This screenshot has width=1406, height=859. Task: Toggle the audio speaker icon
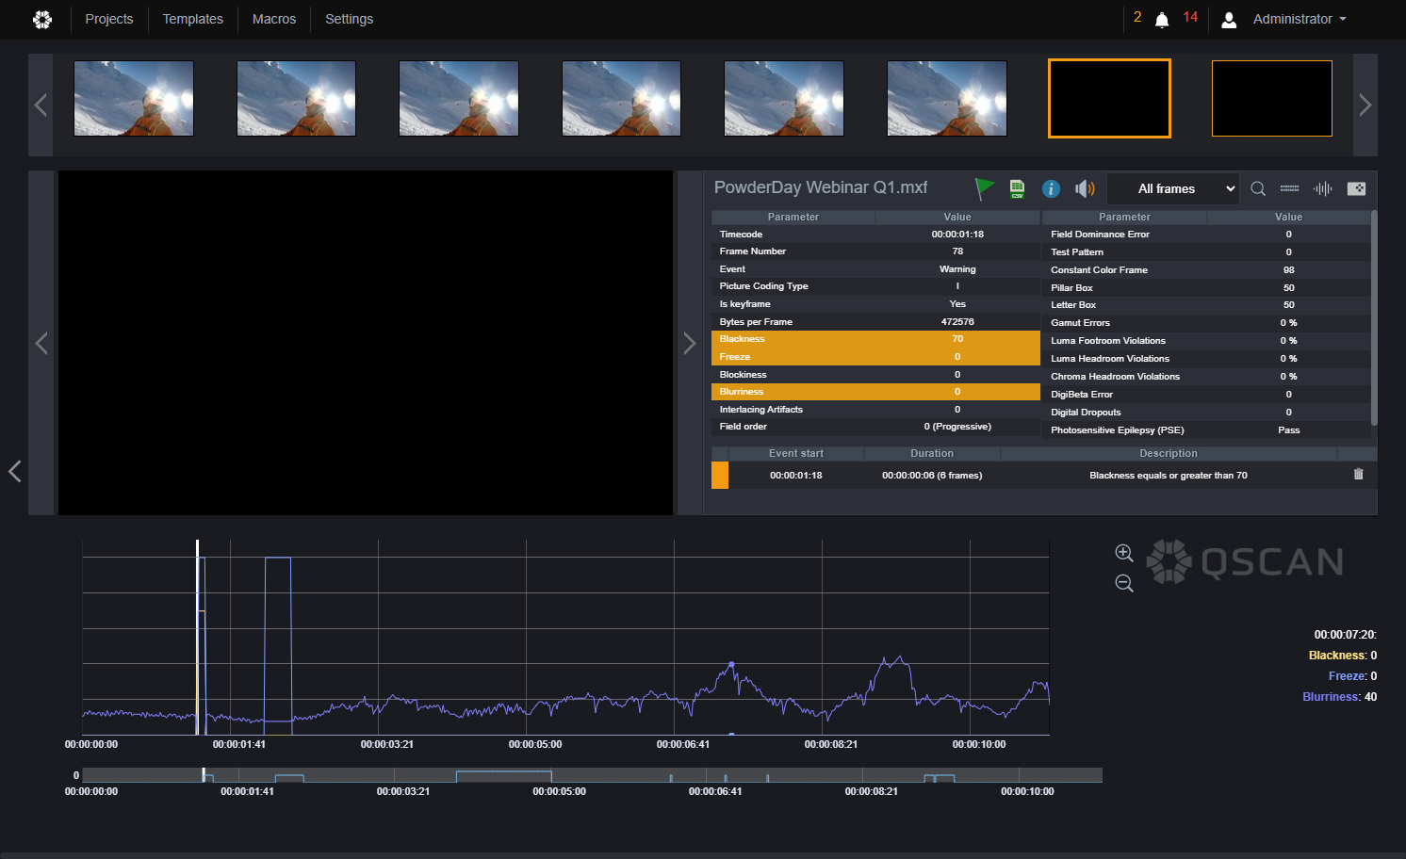point(1085,188)
